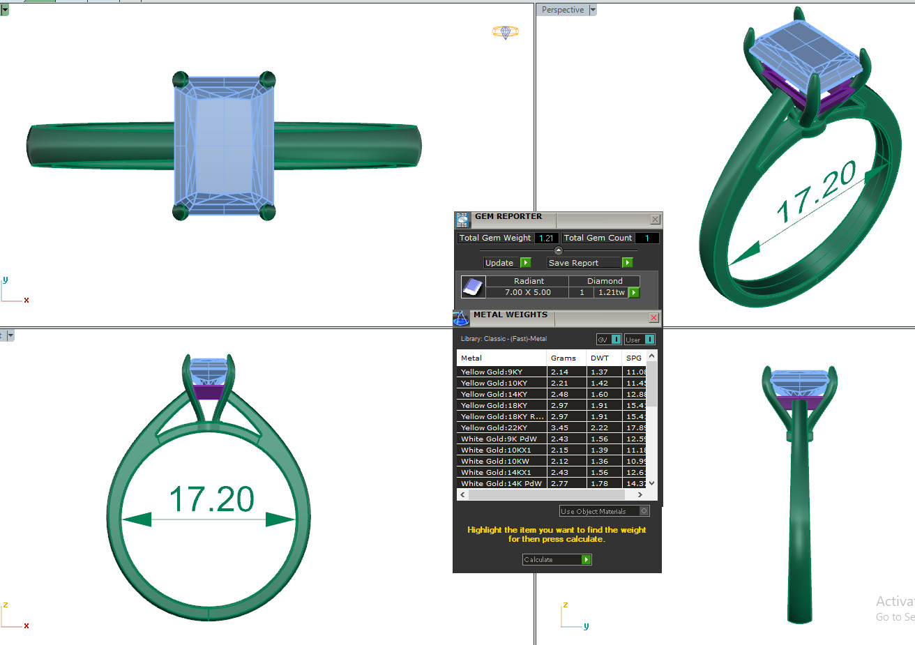Select the White Gold:9K PdW row
Viewport: 915px width, 645px height.
click(x=552, y=439)
